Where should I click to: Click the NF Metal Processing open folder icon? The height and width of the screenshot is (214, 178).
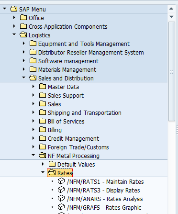click(x=43, y=156)
